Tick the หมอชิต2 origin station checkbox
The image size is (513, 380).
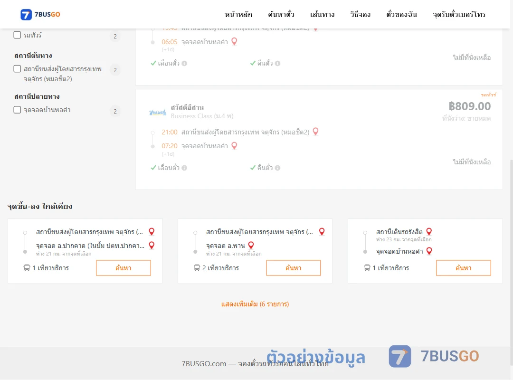click(18, 69)
